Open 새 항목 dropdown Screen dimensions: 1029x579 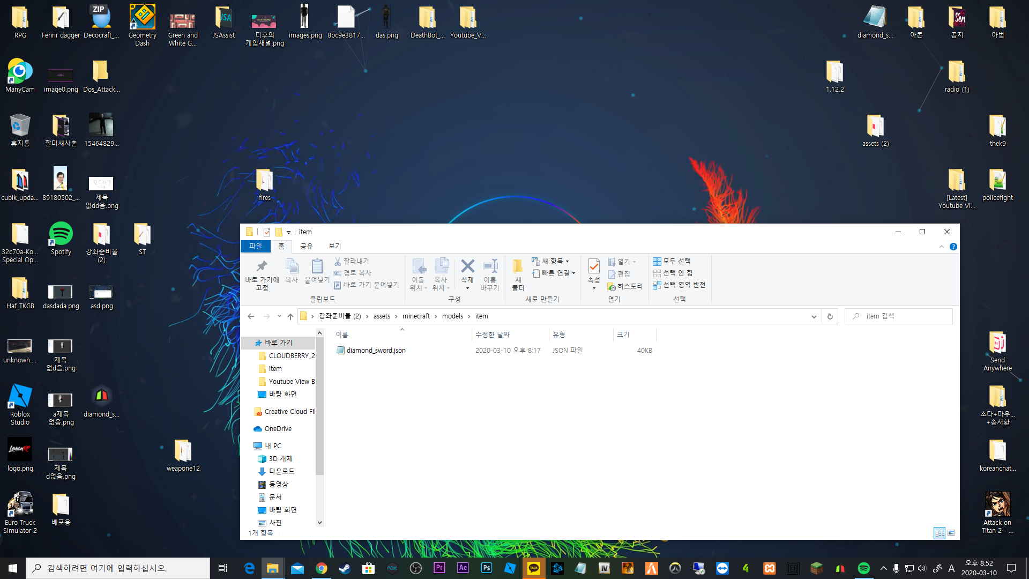(x=550, y=261)
